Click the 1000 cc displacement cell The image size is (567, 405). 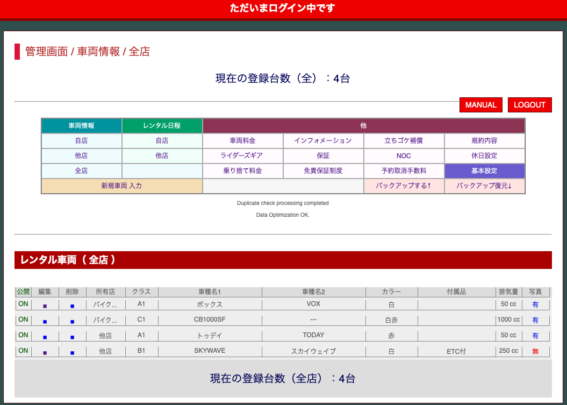click(x=508, y=319)
